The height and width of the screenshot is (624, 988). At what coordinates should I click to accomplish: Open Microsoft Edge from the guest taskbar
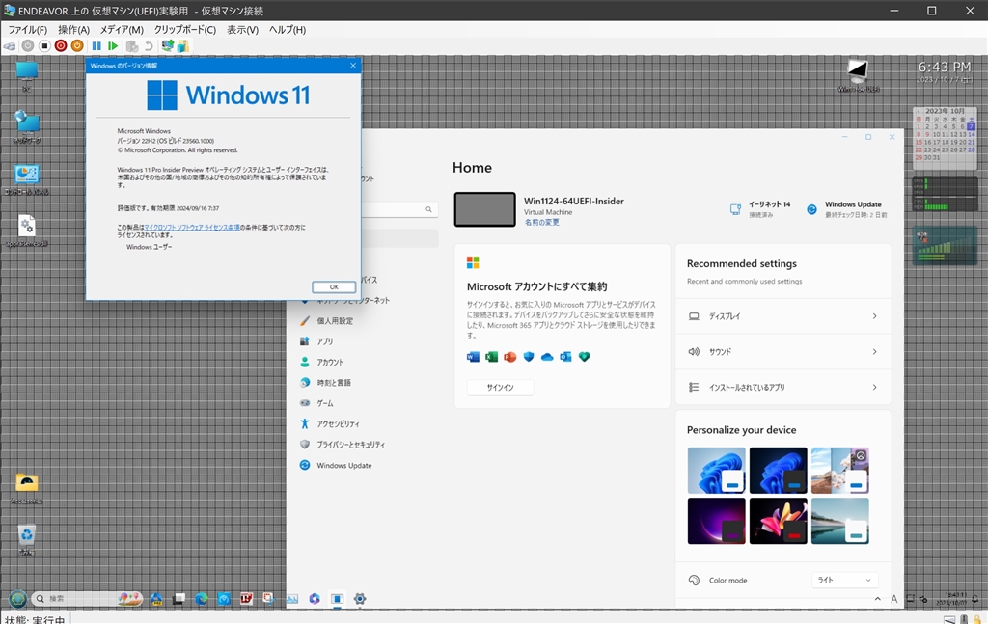coord(202,599)
